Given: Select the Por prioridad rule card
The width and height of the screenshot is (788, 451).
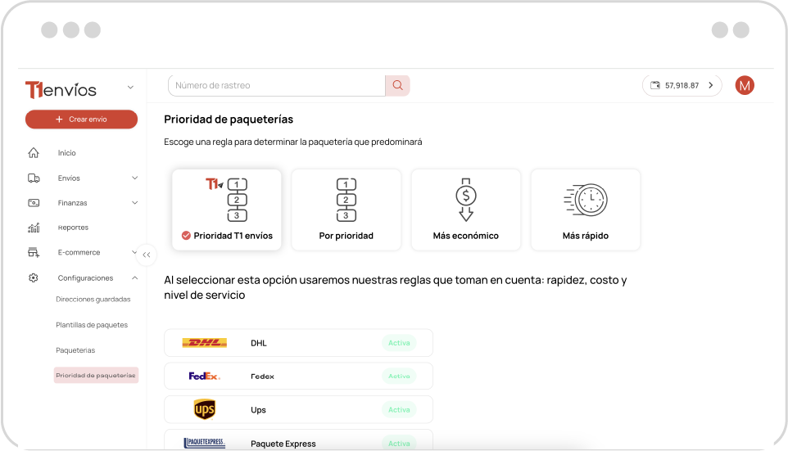Looking at the screenshot, I should [346, 210].
